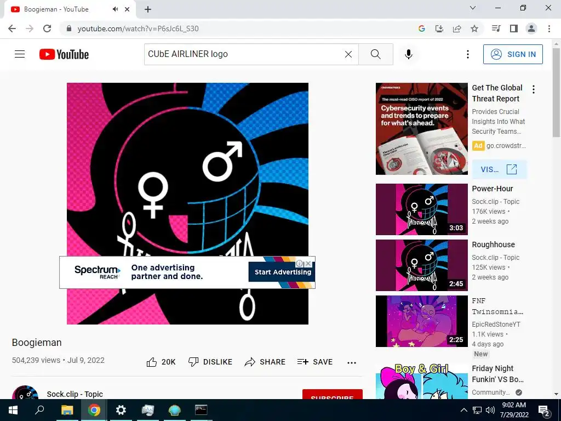
Task: Open the tab search chevron
Action: click(473, 8)
